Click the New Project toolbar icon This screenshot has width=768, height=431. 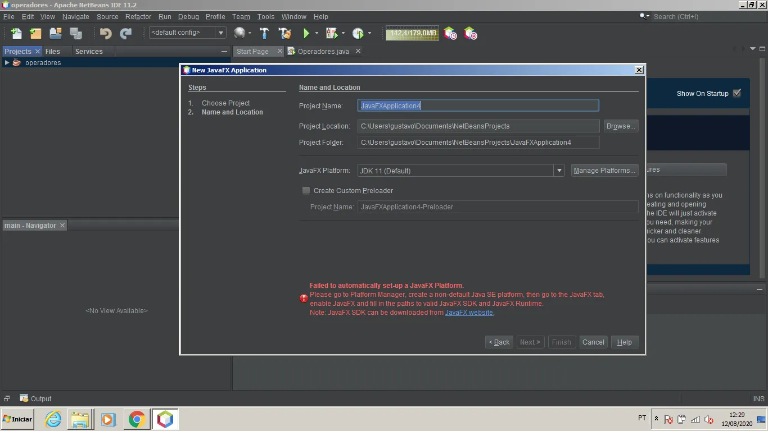[35, 33]
